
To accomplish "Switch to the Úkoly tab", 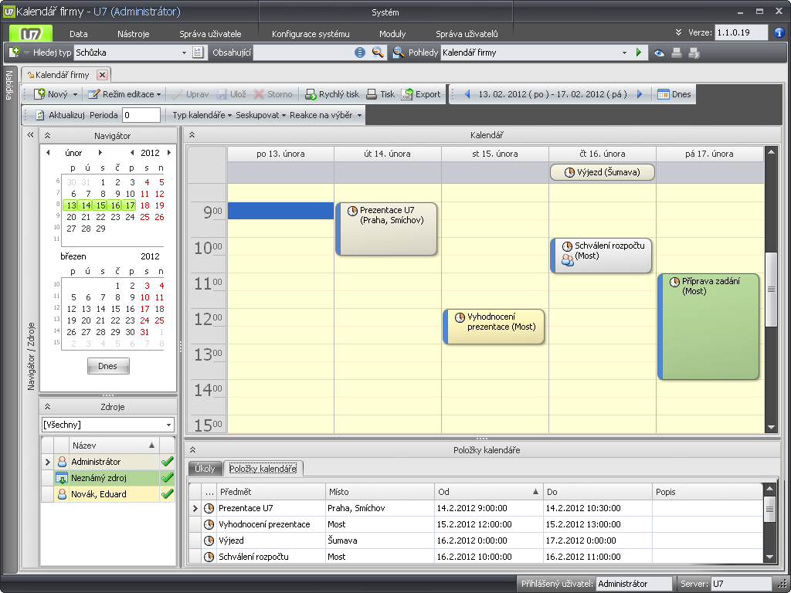I will (x=205, y=469).
